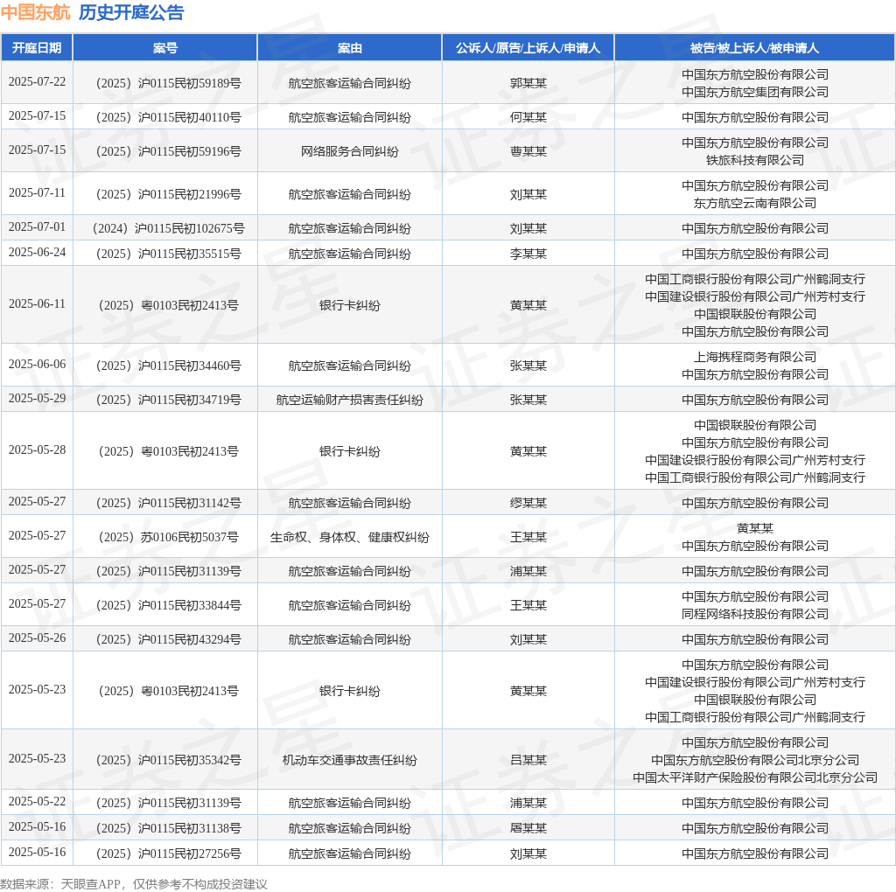
Task: Click cause 航空运输财产损害责任纠纷
Action: (350, 401)
